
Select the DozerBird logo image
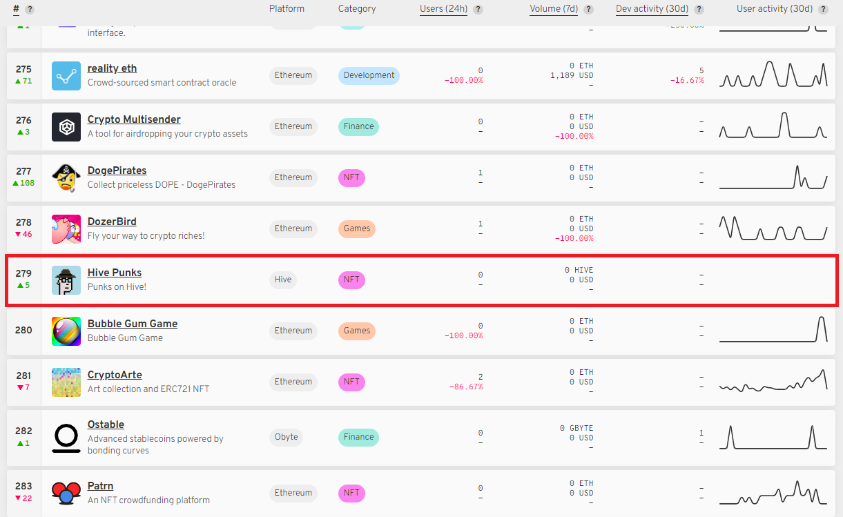click(66, 229)
